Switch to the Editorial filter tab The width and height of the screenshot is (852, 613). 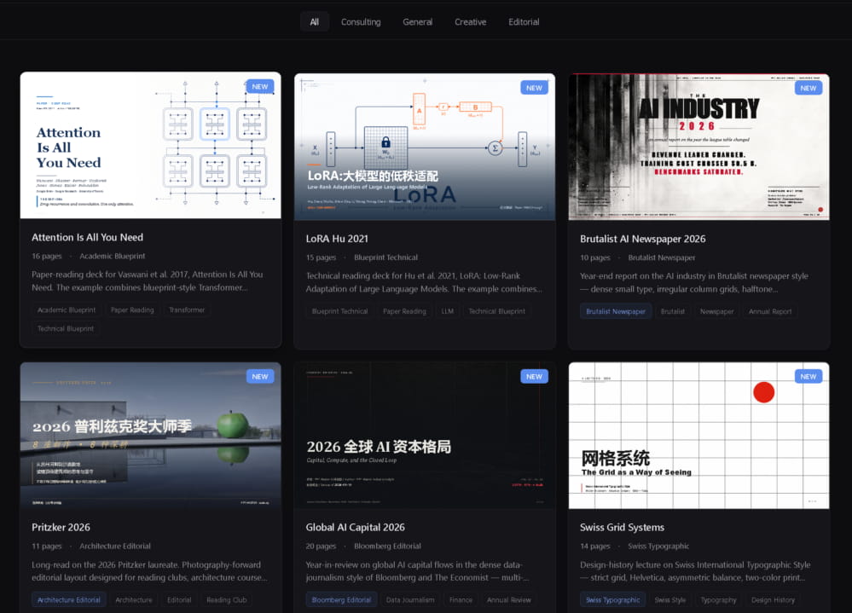coord(524,21)
